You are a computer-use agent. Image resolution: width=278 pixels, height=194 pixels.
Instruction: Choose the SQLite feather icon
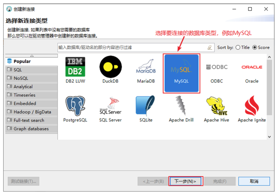145,106
